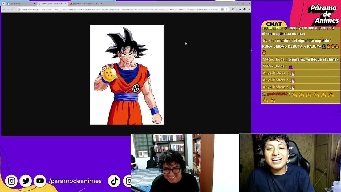Viewport: 341px width, 192px height.
Task: Click the TikTok icon in overlay
Action: [x=114, y=181]
